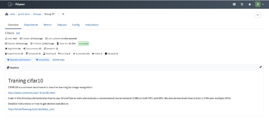
Task: Click the user icon beside User: root
Action: (x=6, y=39)
